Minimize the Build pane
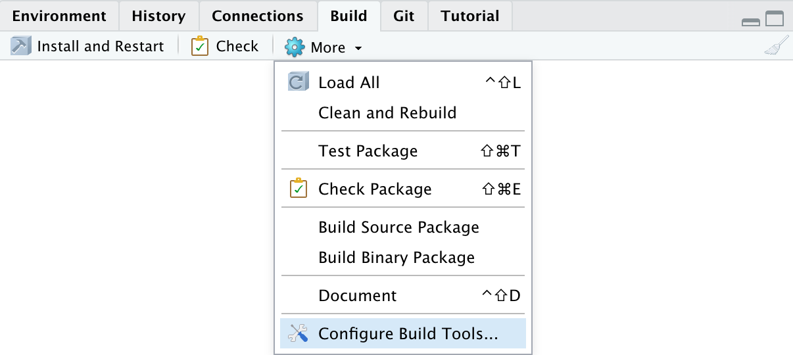The height and width of the screenshot is (355, 793). (x=751, y=22)
